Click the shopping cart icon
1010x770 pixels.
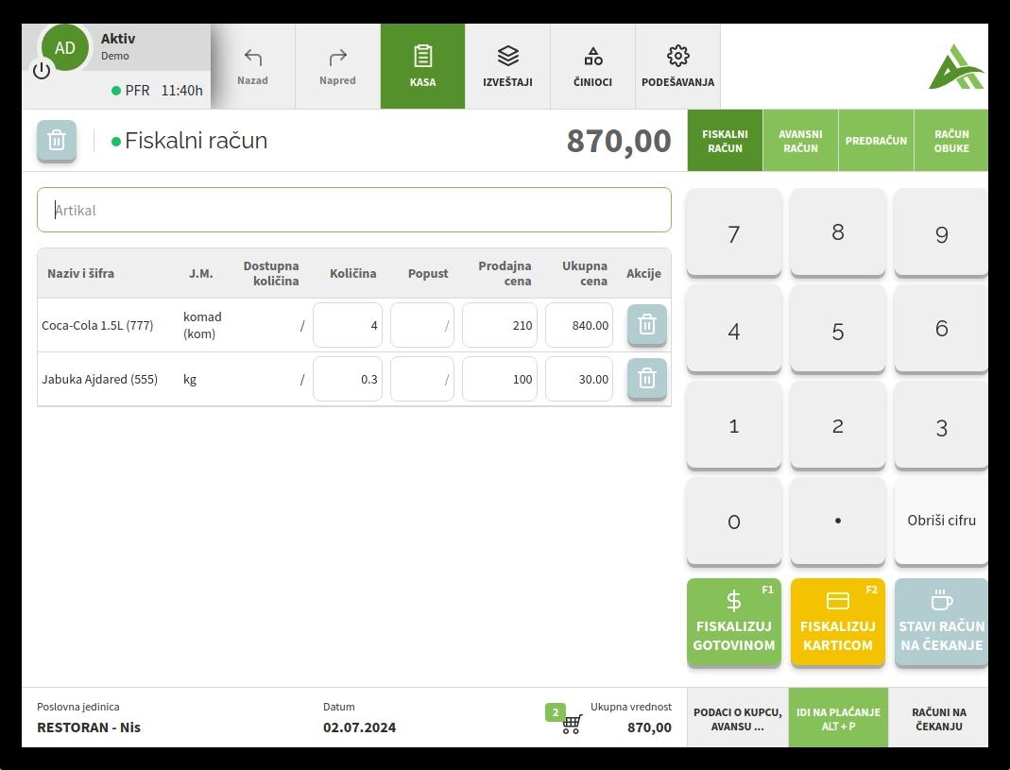[572, 725]
